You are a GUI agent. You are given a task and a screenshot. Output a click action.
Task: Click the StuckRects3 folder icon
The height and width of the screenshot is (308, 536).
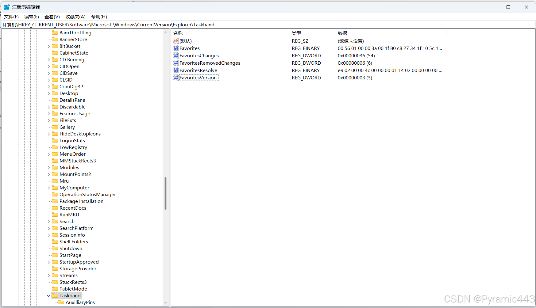point(55,282)
